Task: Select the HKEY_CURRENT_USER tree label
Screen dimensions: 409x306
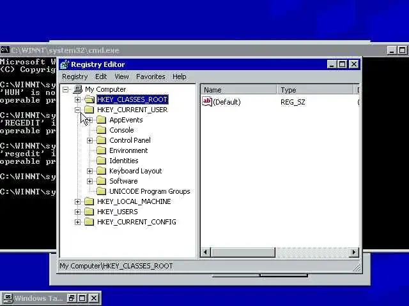Action: 132,110
